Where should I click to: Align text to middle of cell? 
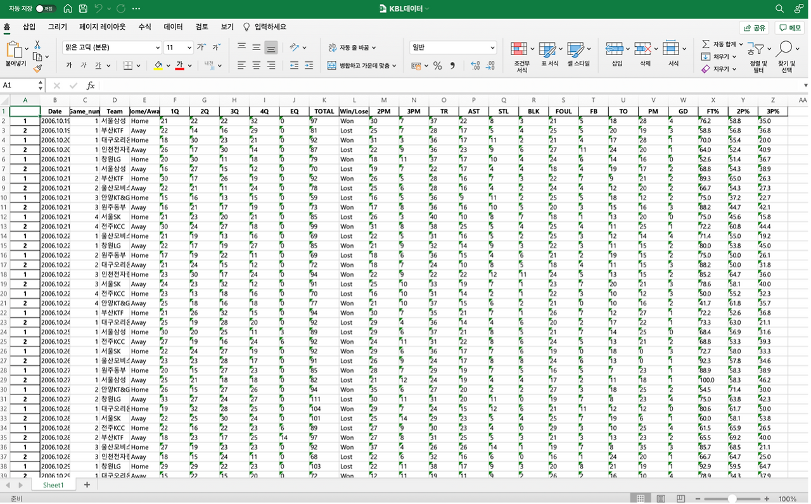pos(256,47)
